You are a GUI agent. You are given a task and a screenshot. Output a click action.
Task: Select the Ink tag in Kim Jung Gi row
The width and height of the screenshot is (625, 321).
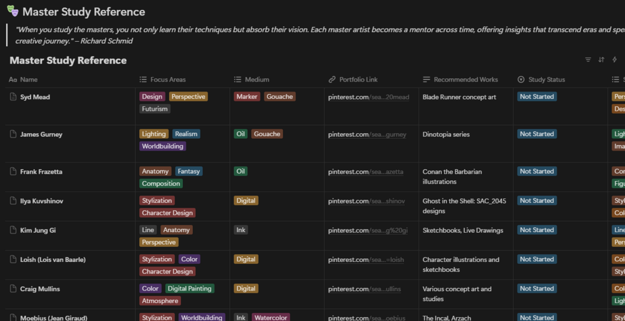click(241, 230)
